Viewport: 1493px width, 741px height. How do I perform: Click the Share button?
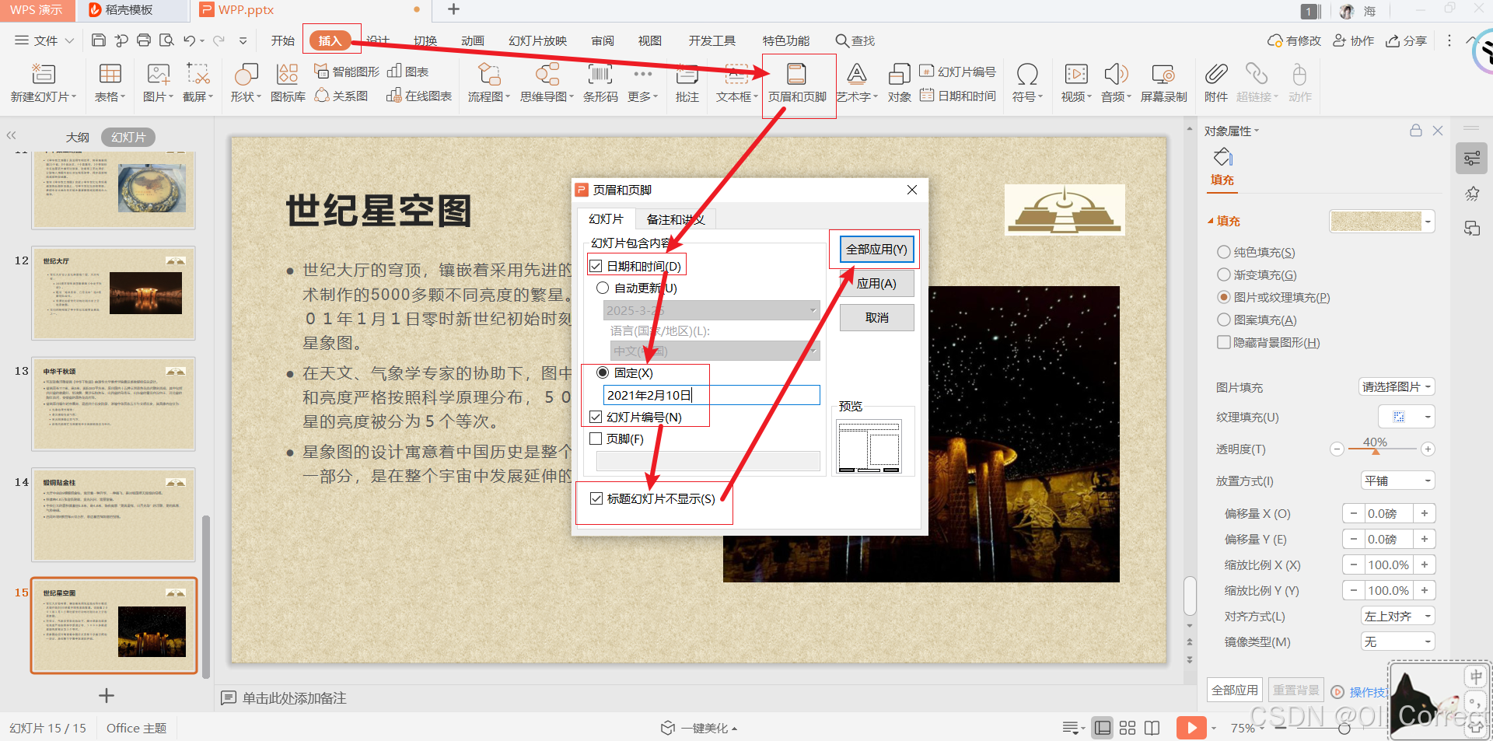coord(1406,40)
